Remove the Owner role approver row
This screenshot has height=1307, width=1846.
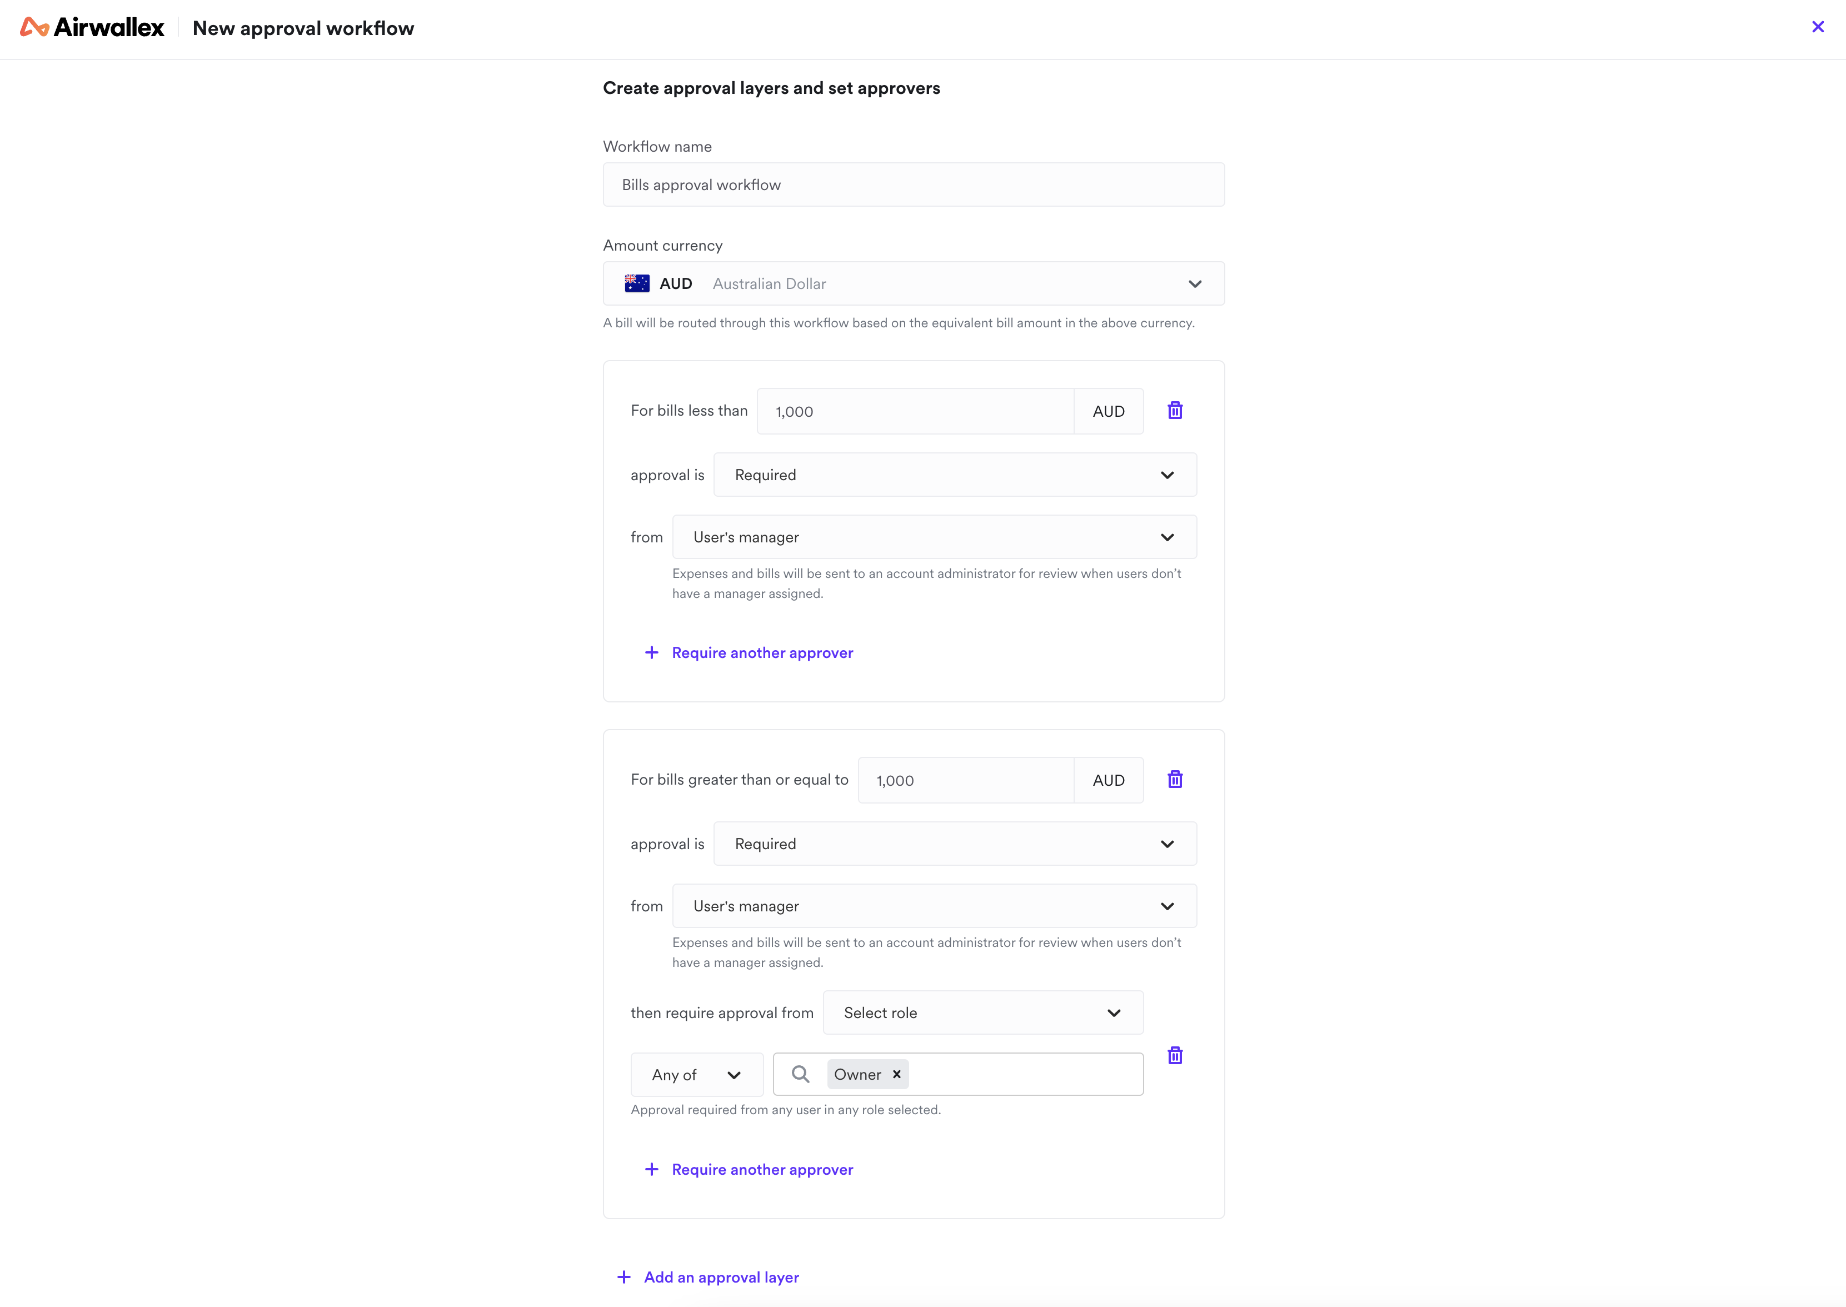click(1175, 1055)
